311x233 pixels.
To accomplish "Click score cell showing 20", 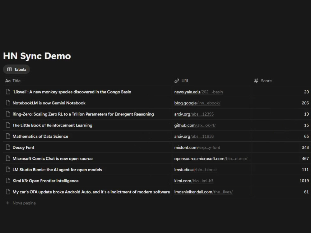I will pos(281,92).
